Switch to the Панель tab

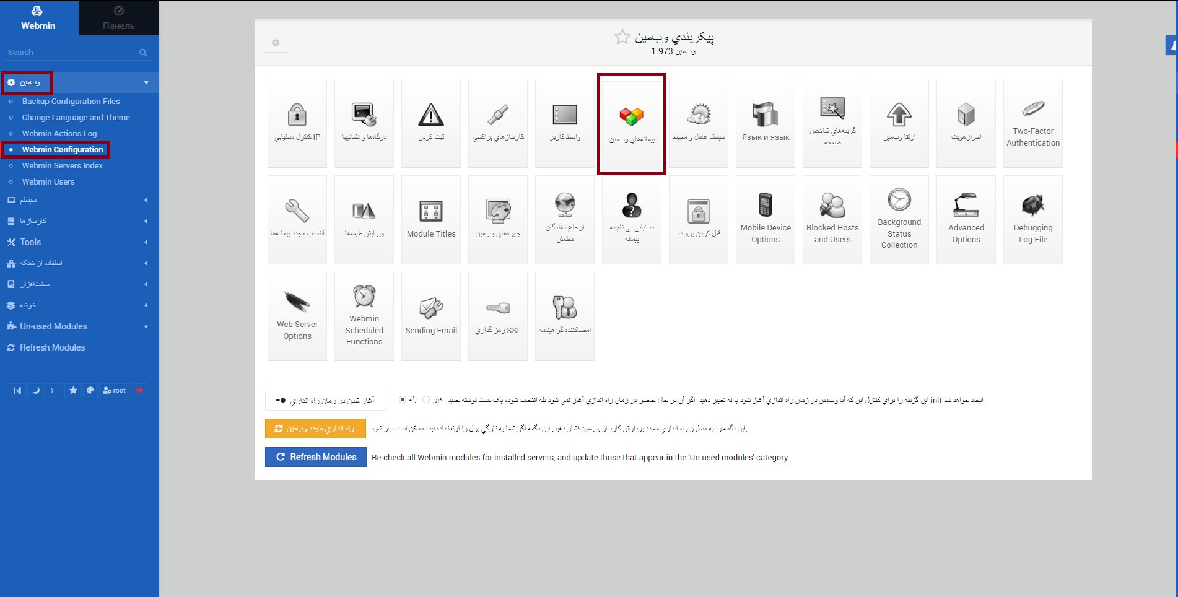pos(118,18)
